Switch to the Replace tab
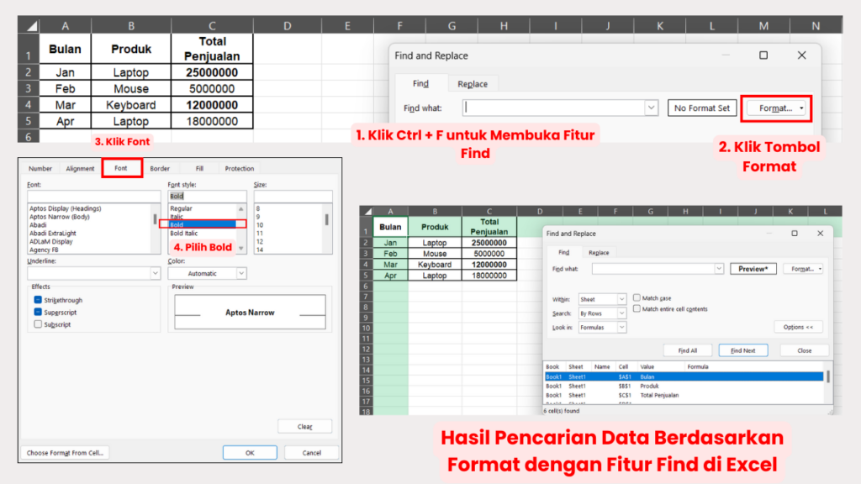The width and height of the screenshot is (861, 484). click(x=473, y=83)
